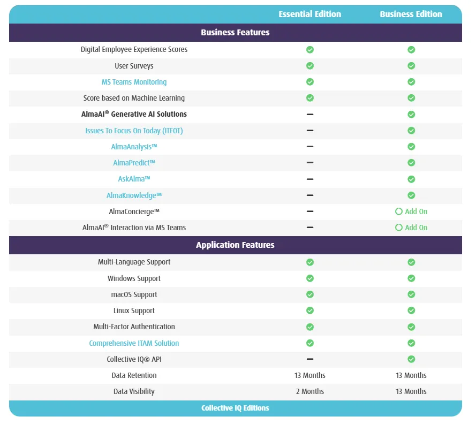
Task: Click Business checkmark for AlmaPredict
Action: click(x=411, y=163)
